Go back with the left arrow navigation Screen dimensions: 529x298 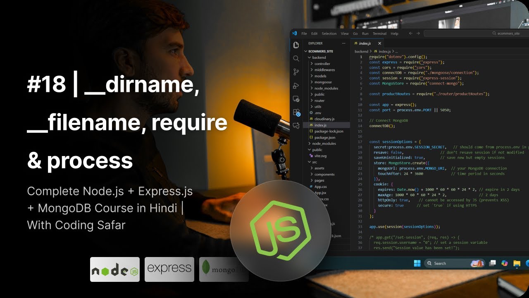[410, 34]
